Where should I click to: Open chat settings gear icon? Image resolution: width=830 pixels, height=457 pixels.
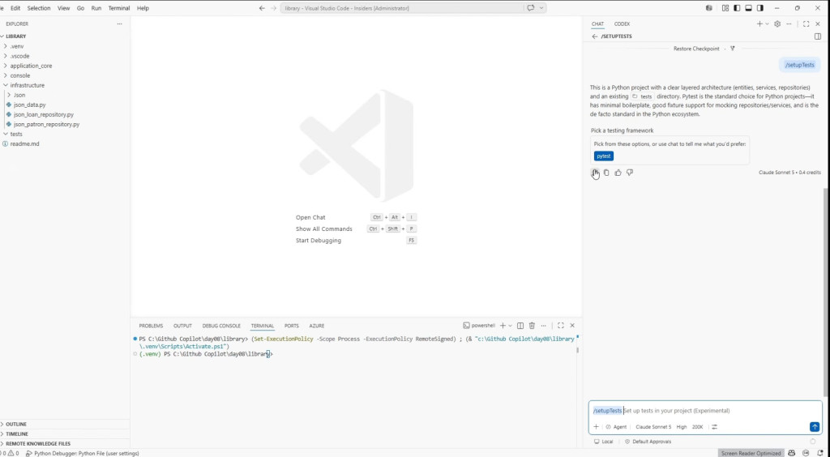coord(777,23)
